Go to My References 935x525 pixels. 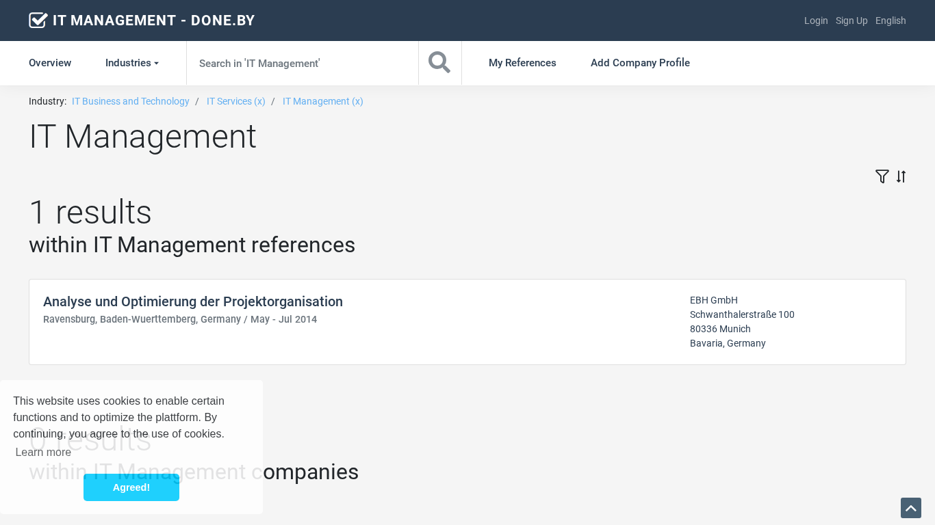point(522,63)
